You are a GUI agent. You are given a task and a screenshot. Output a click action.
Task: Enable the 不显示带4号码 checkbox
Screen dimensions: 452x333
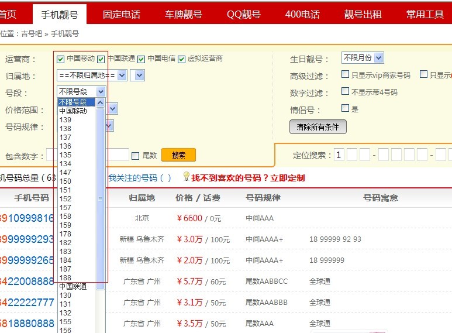tap(345, 92)
